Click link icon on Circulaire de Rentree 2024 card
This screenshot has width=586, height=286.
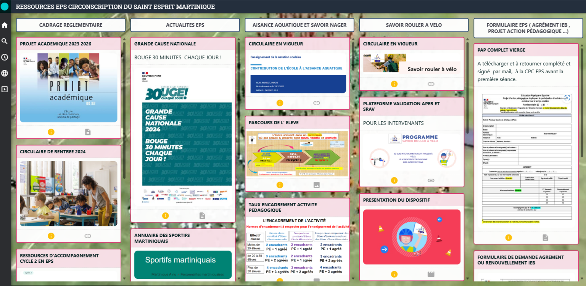[88, 236]
